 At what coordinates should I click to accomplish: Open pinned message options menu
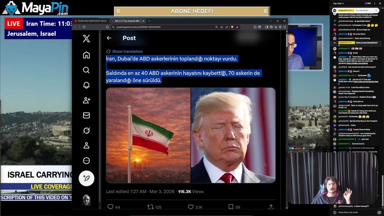pyautogui.click(x=376, y=10)
